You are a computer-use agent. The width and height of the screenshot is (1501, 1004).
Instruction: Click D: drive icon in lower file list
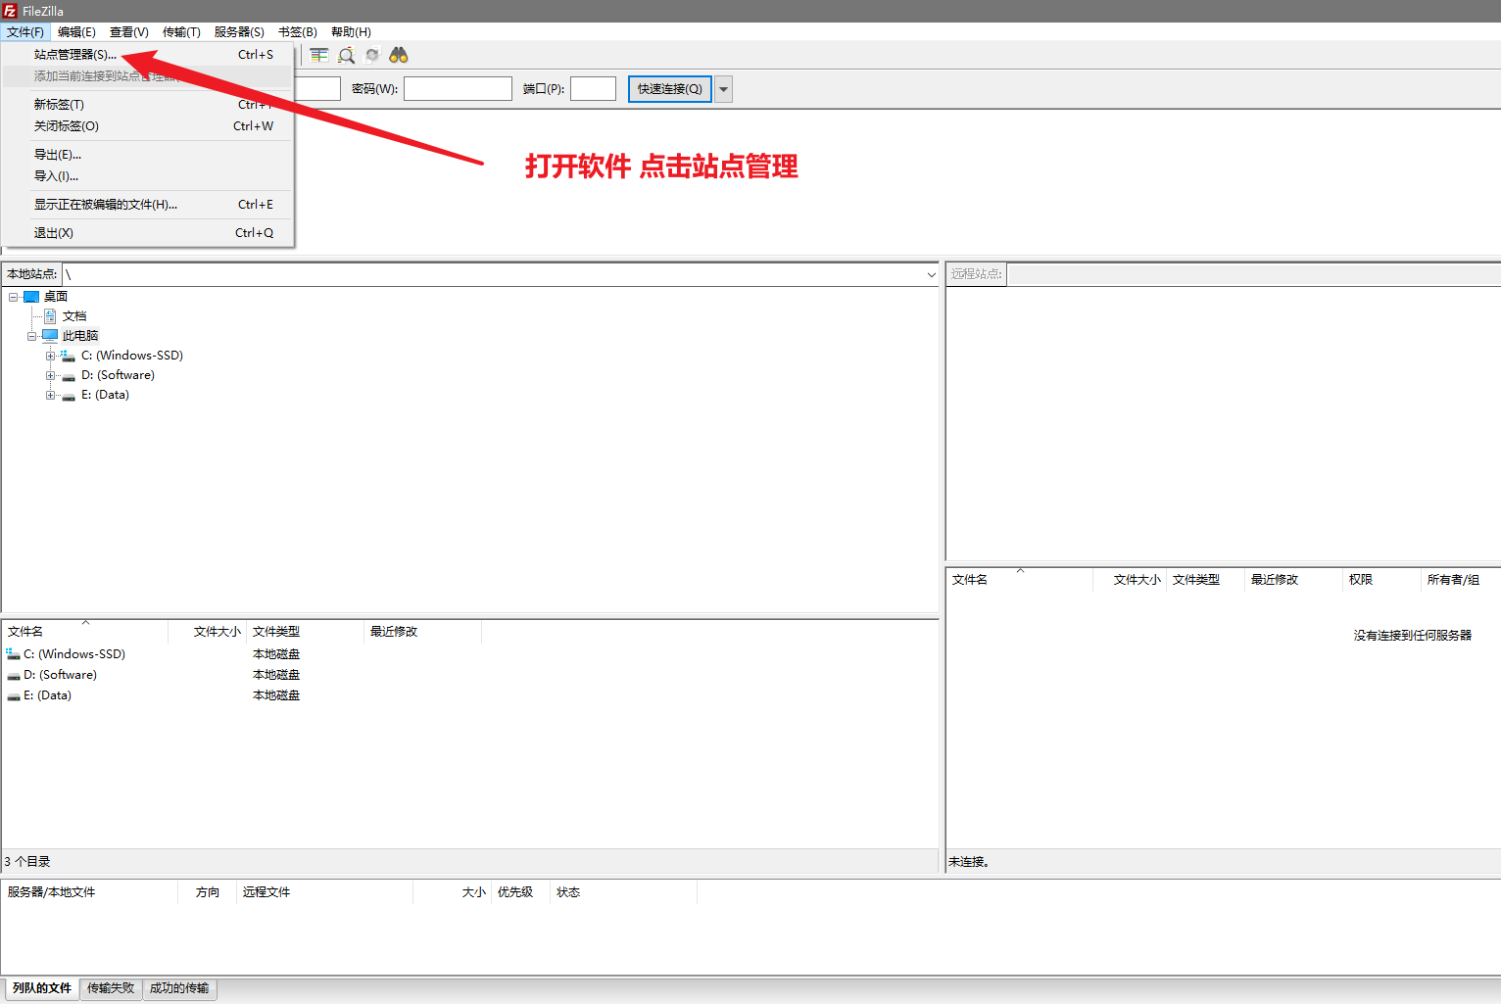coord(14,675)
